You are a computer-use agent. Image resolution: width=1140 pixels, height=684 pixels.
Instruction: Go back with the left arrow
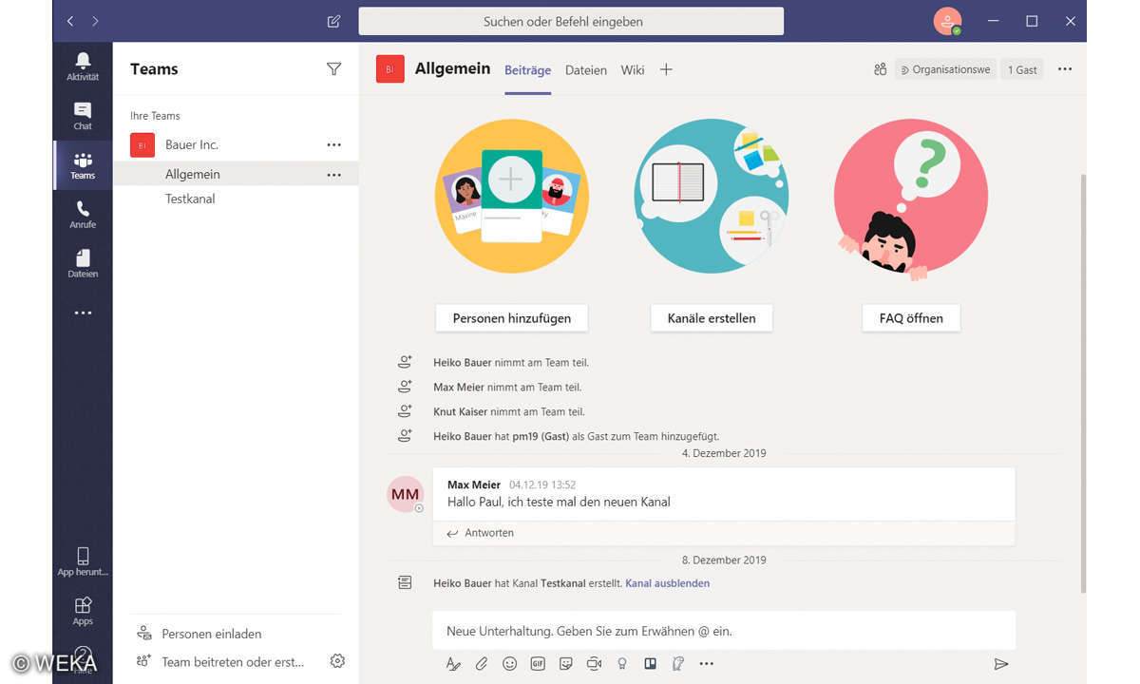point(70,21)
